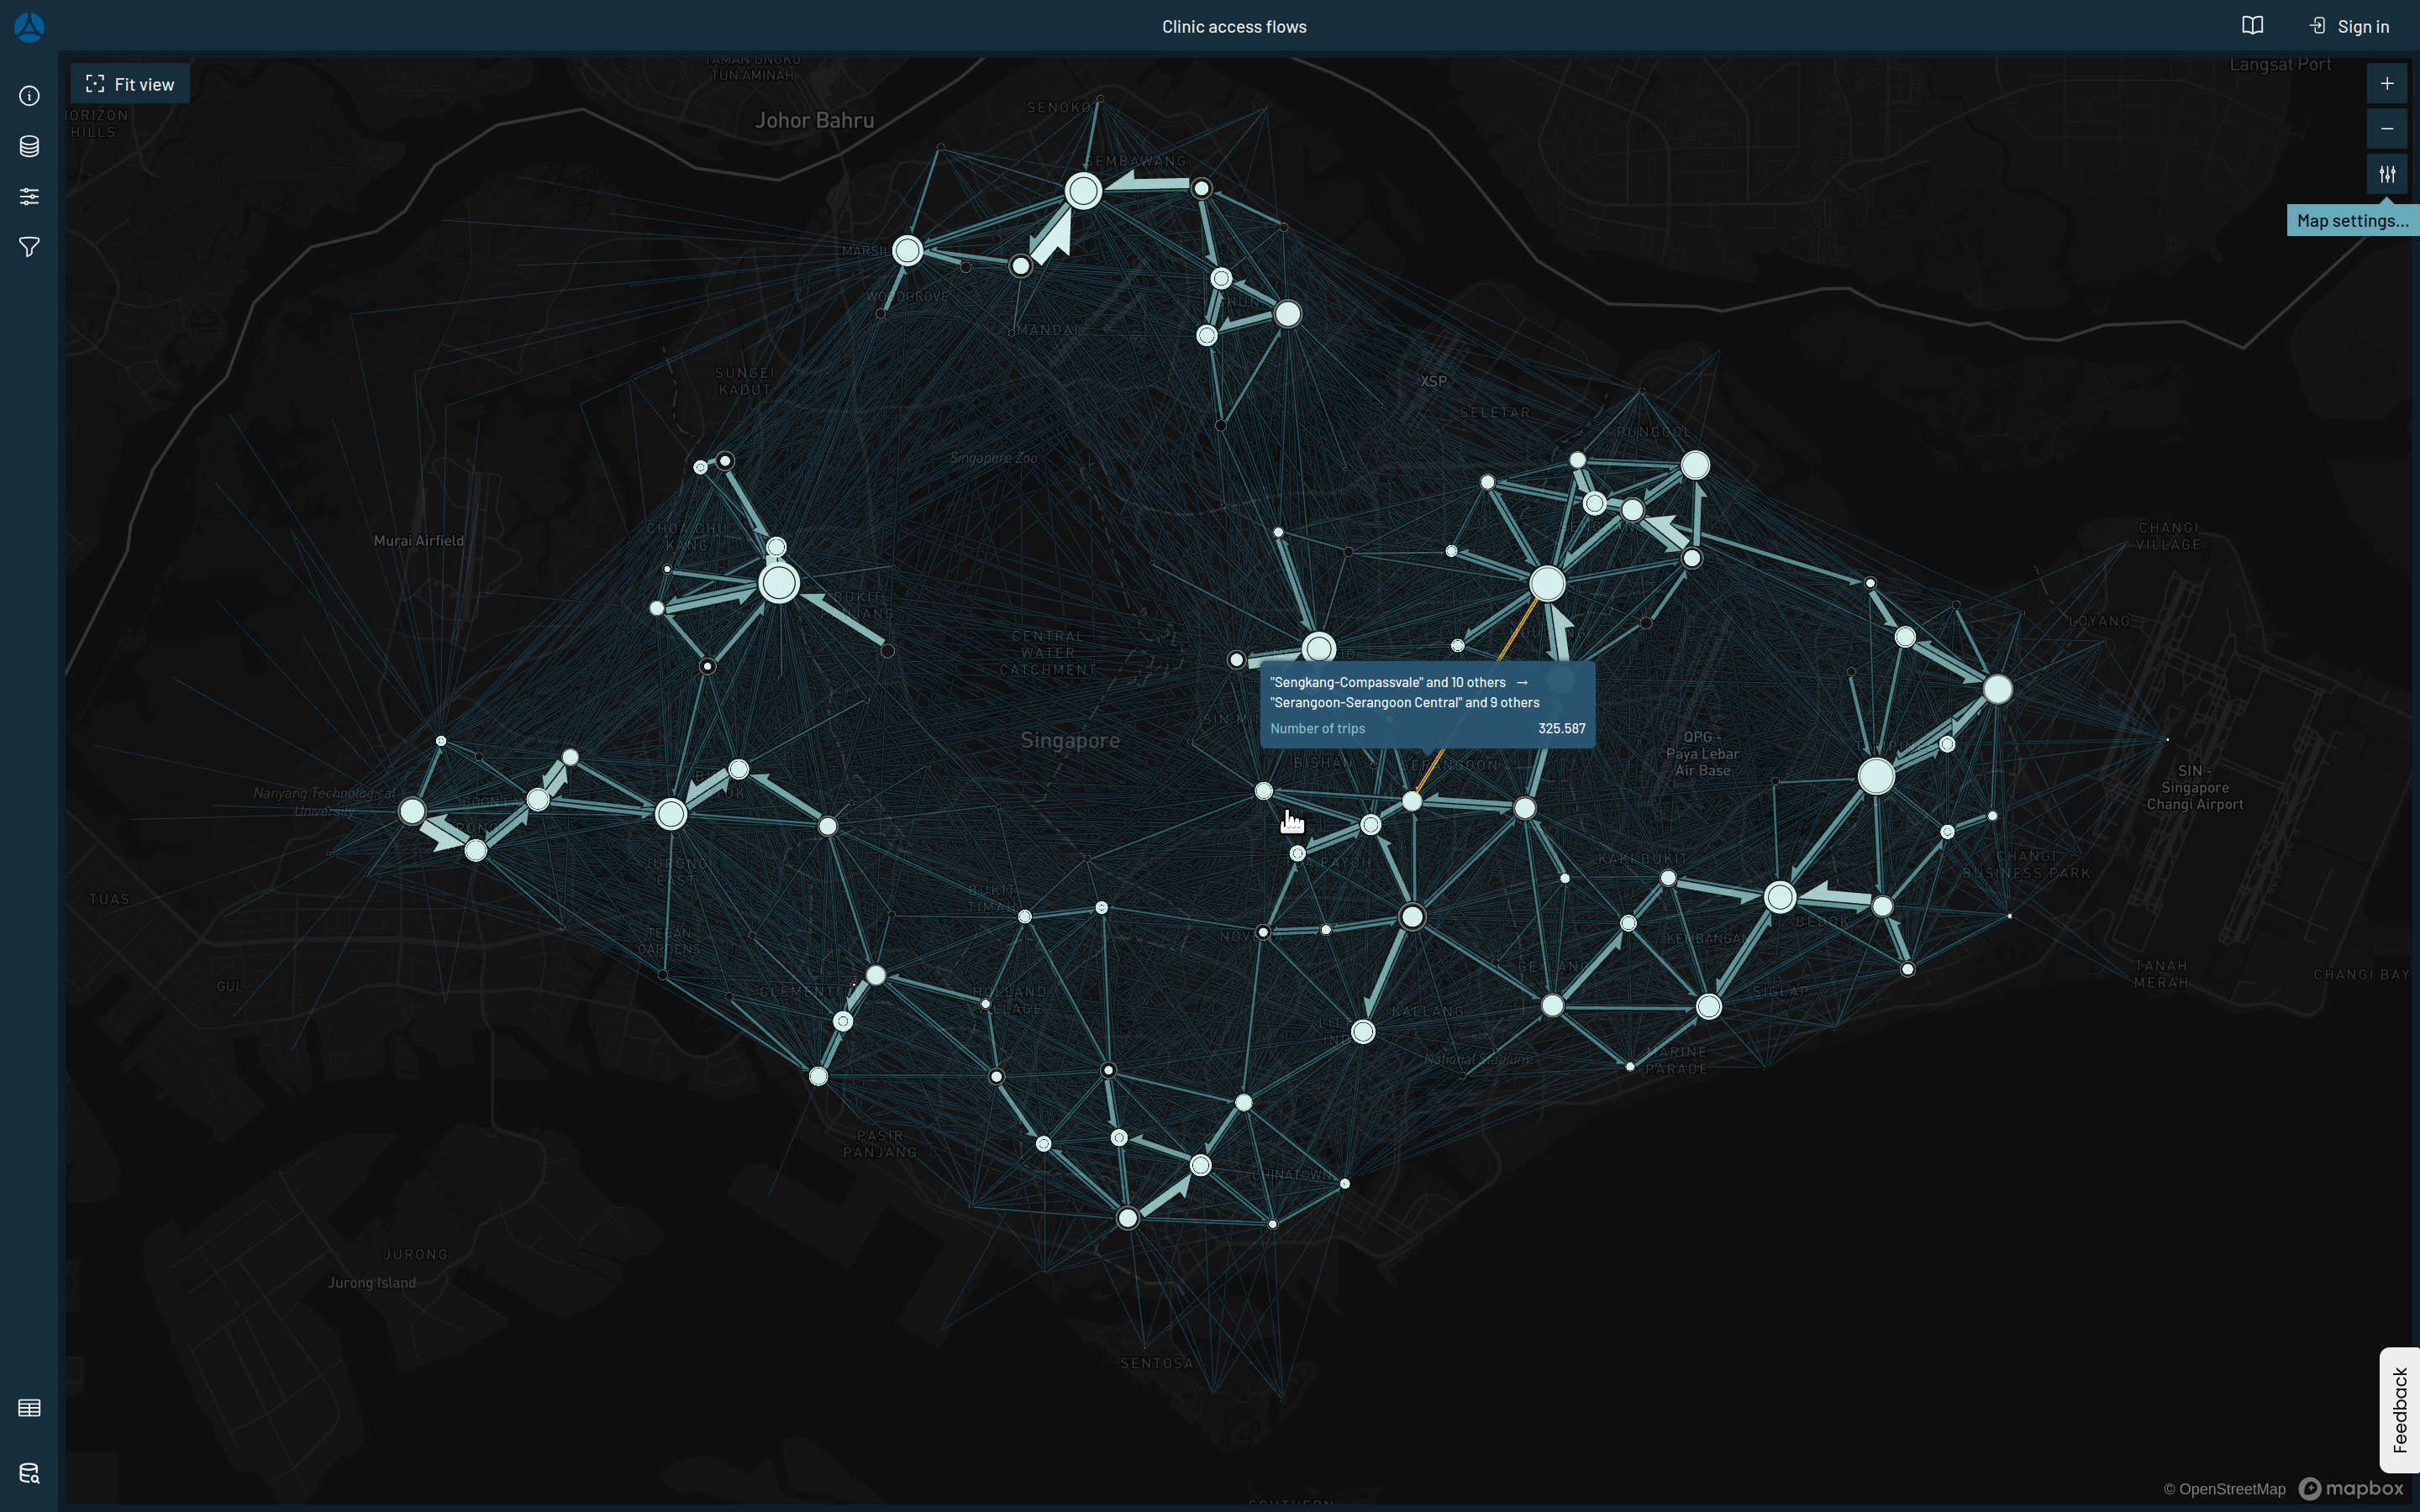Screen dimensions: 2420x1512
Task: Open the info panel in the sidebar
Action: (x=29, y=95)
